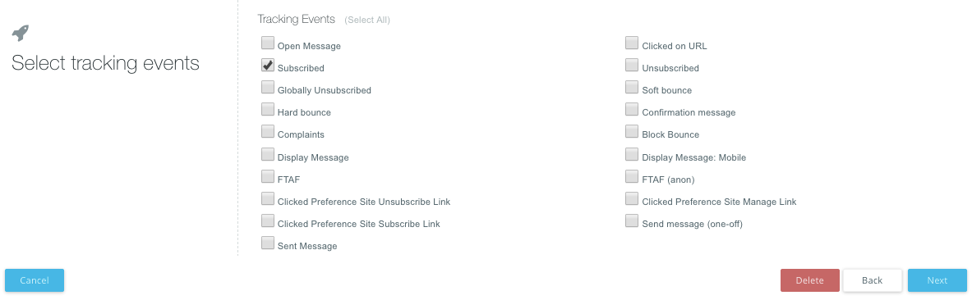Go Back to the previous step
972x300 pixels.
pyautogui.click(x=873, y=280)
